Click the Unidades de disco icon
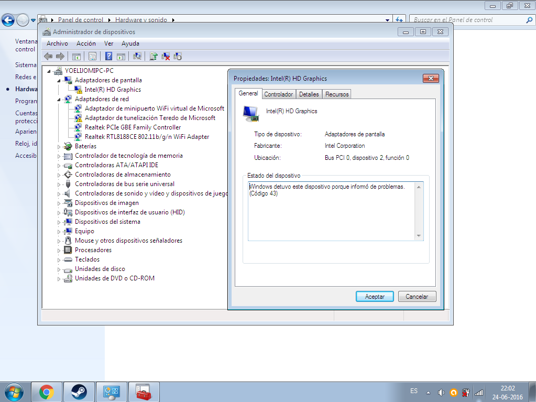536x402 pixels. click(x=68, y=269)
